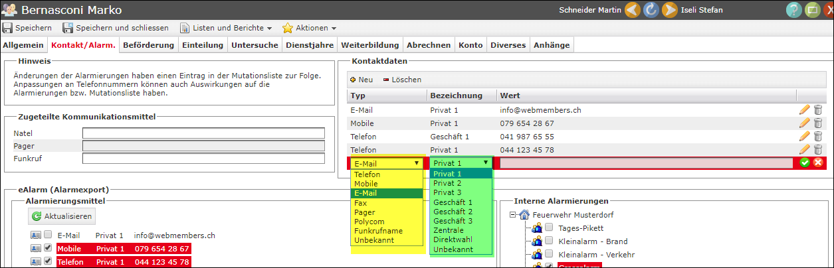Click the Kleinalarm - Verkehr group icon
This screenshot has width=834, height=268.
[x=537, y=255]
